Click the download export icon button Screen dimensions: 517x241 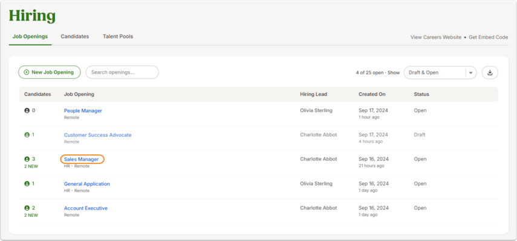click(490, 72)
